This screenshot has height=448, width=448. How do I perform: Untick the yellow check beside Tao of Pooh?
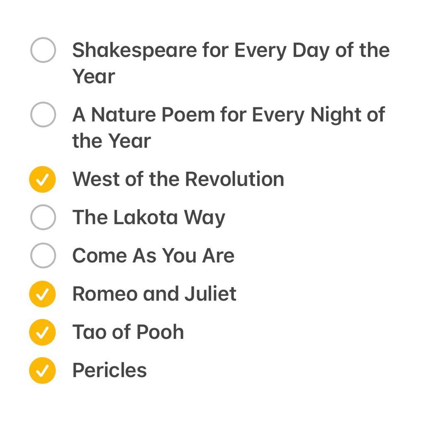pos(42,332)
